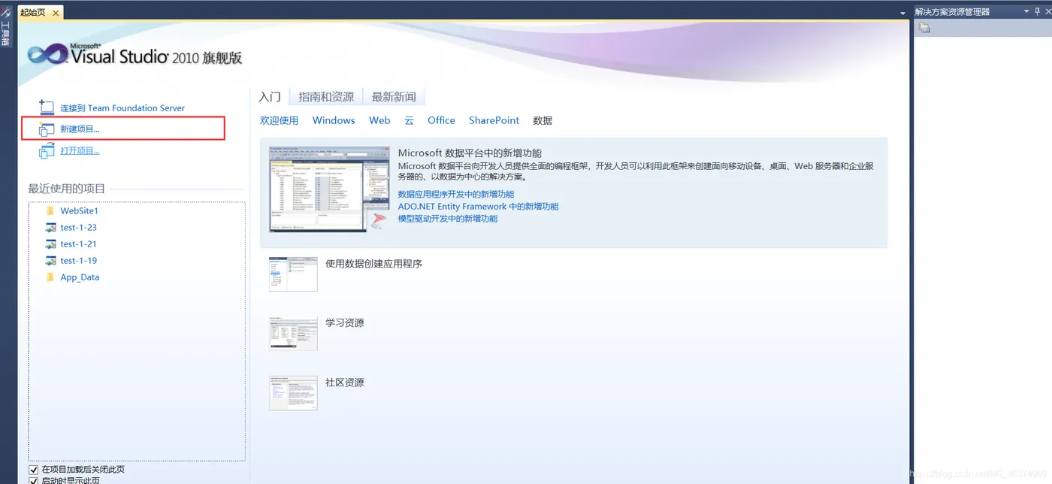This screenshot has height=484, width=1052.
Task: Toggle 启动时显示此页 checkbox
Action: [x=33, y=481]
